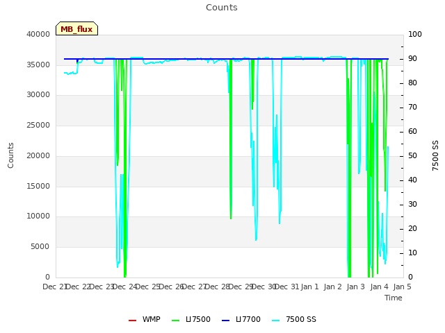Click the 20 right axis tick label
Viewport: 445px width, 333px height.
(x=412, y=228)
